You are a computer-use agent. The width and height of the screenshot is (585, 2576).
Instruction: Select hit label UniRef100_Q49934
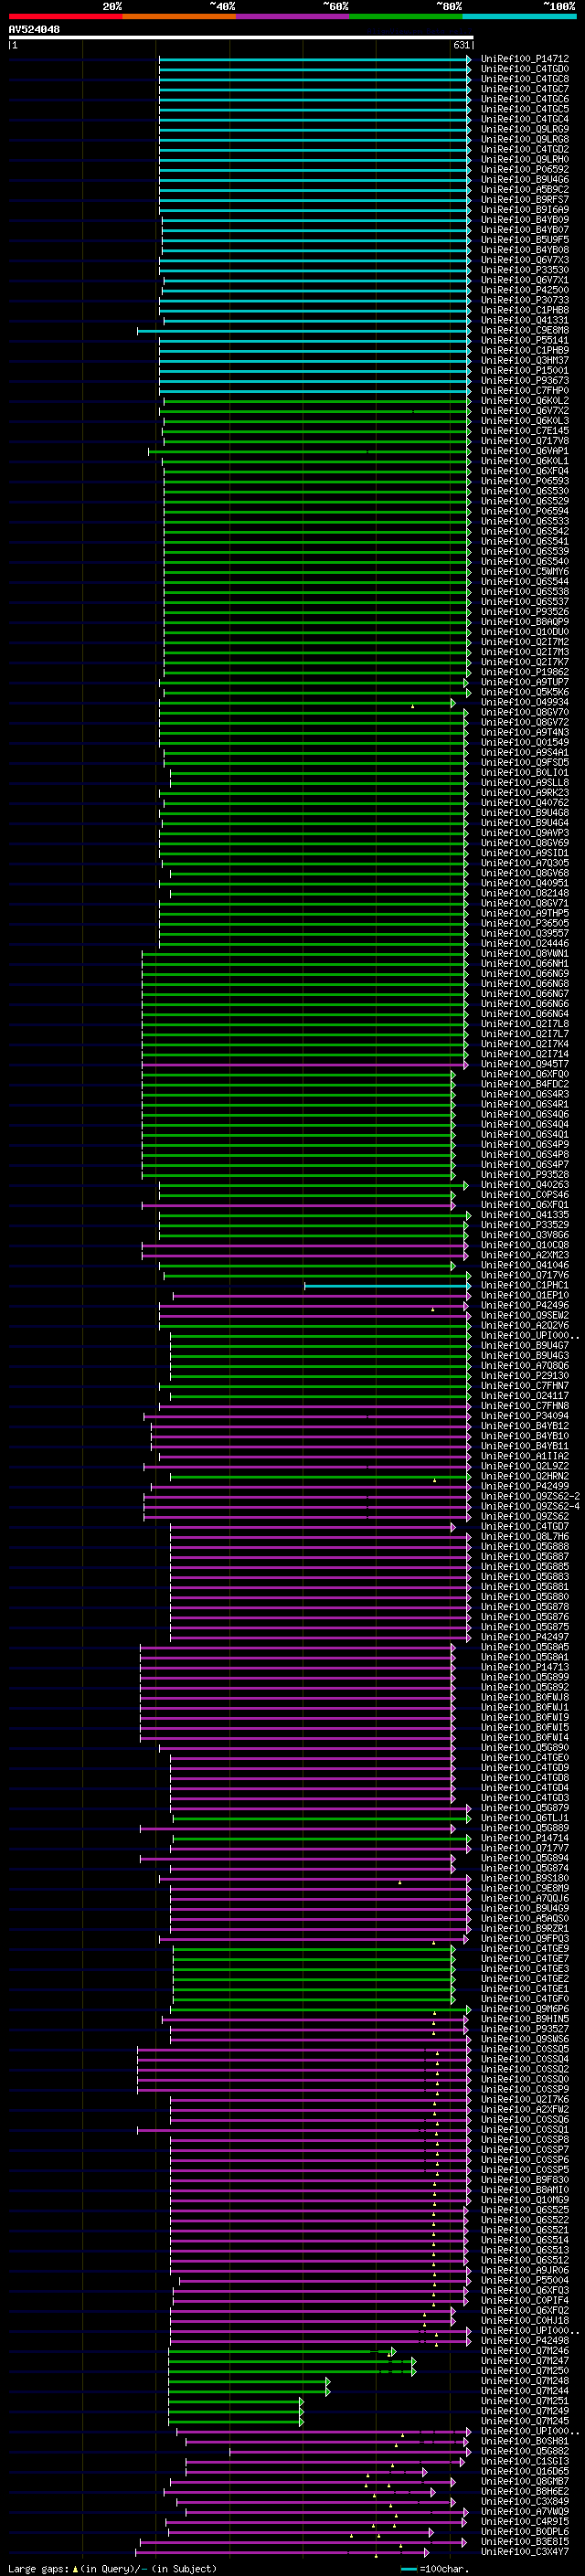[x=524, y=702]
